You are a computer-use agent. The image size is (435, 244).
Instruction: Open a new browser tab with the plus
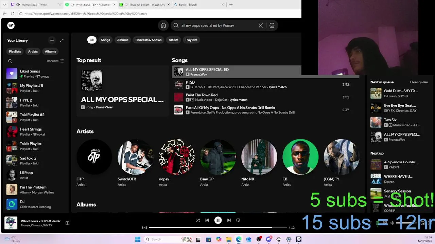click(x=231, y=5)
